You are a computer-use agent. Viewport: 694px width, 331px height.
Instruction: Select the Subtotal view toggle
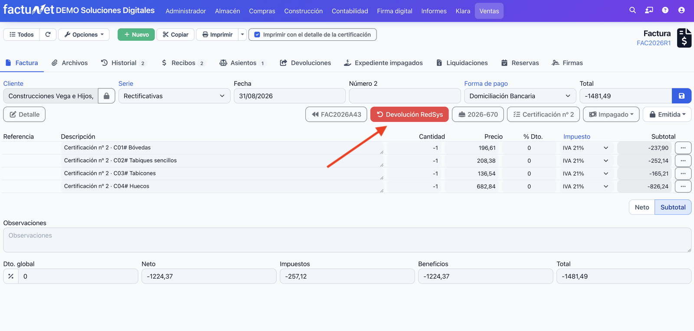click(x=673, y=208)
